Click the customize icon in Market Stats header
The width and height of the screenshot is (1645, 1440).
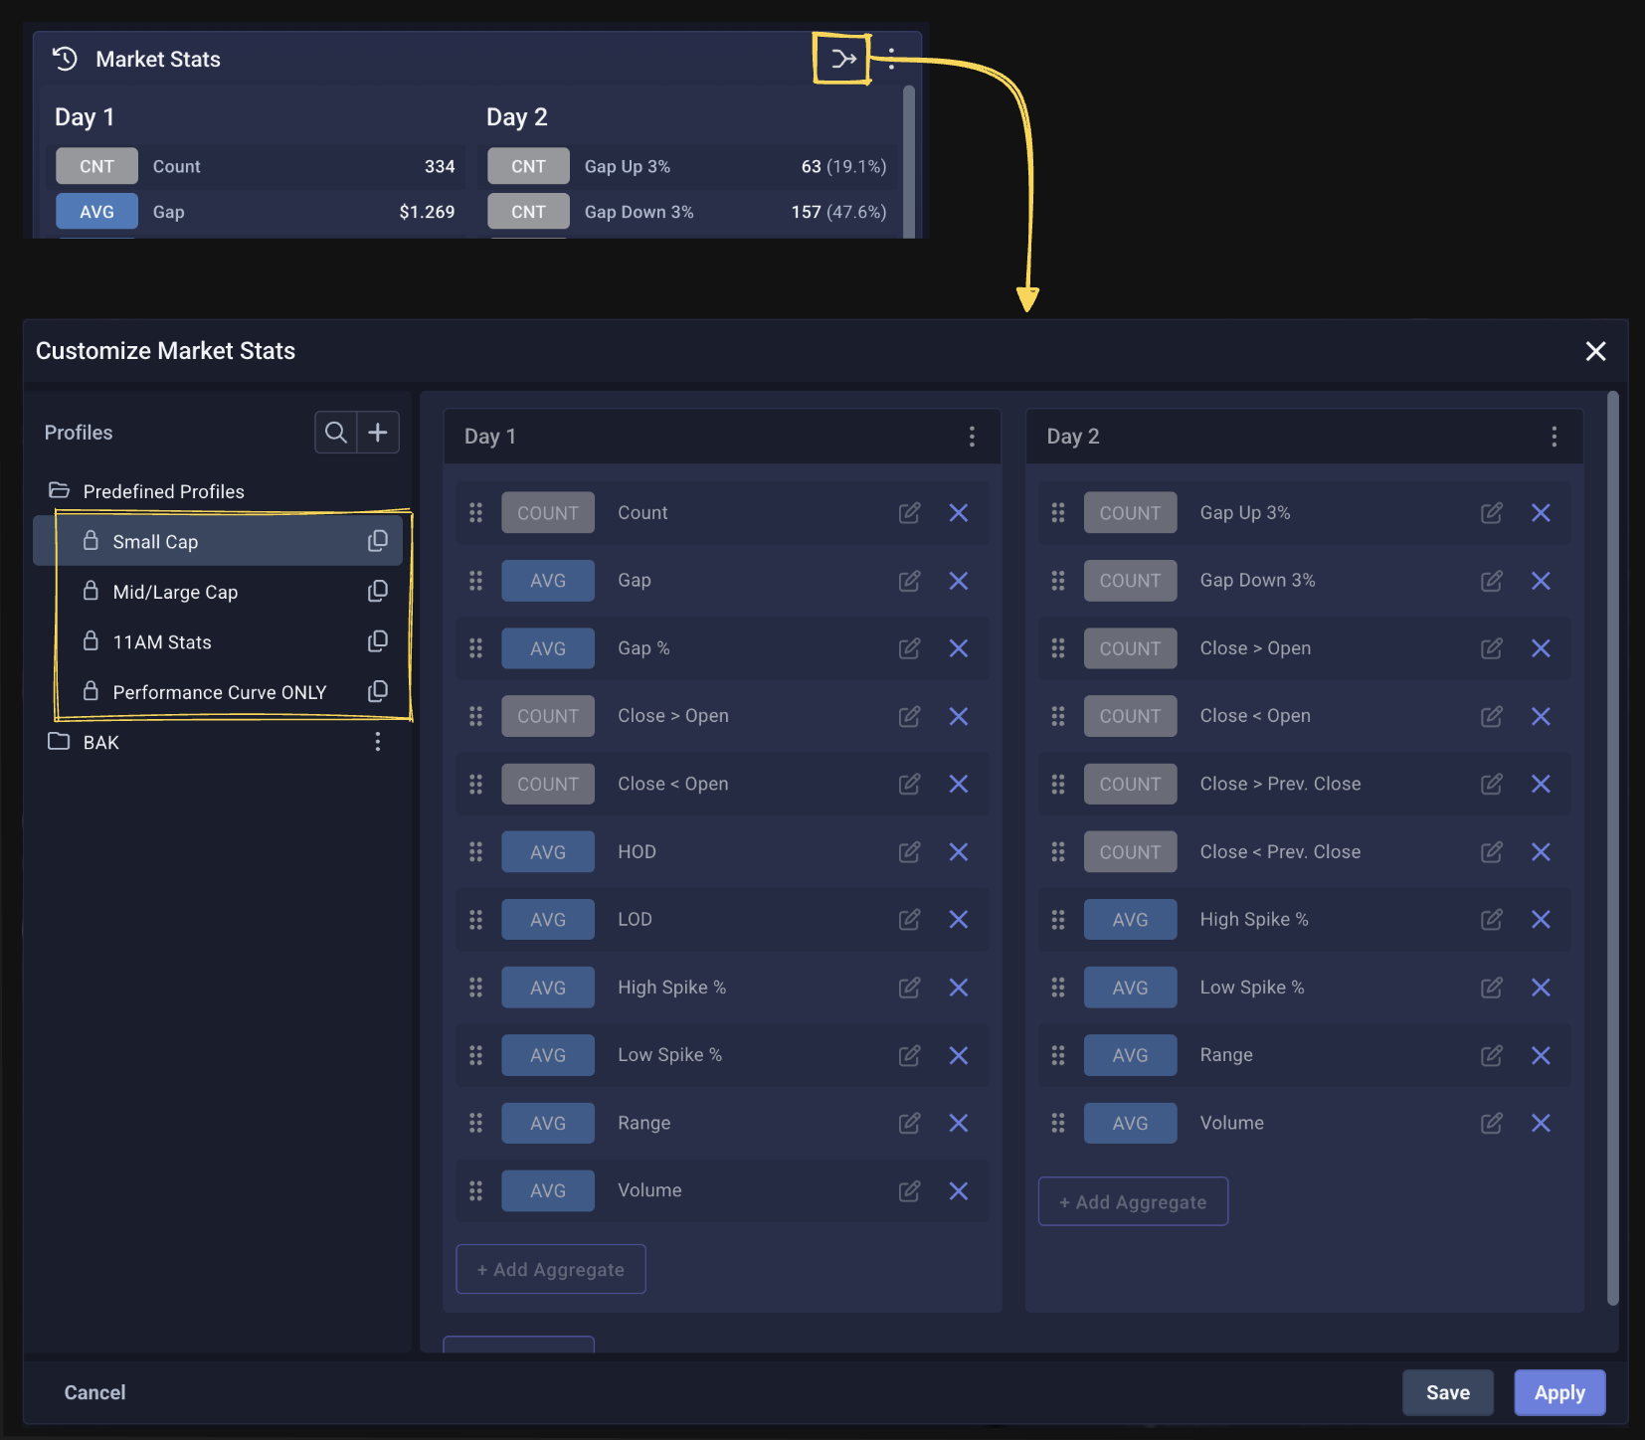842,60
